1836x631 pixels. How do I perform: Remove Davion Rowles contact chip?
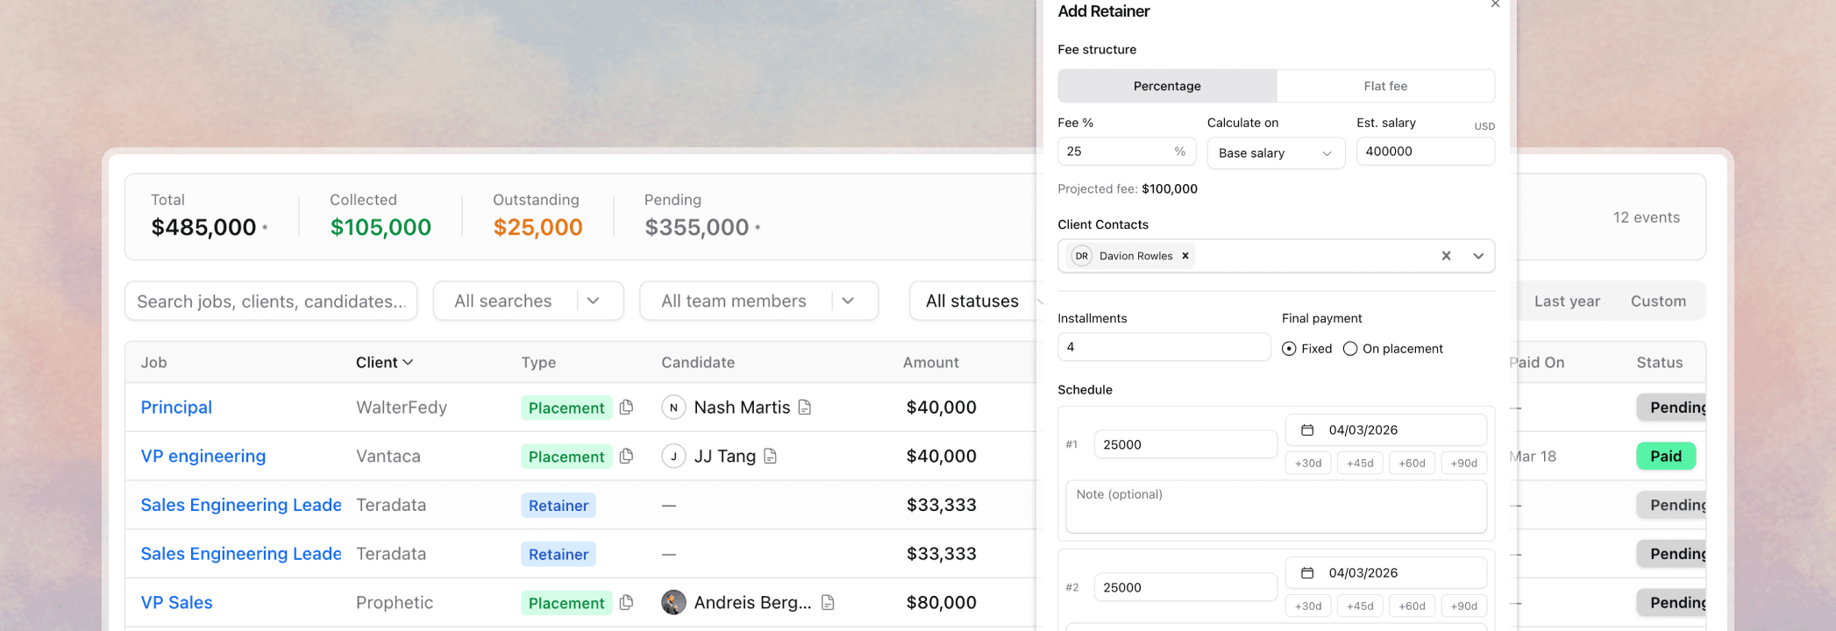1185,256
